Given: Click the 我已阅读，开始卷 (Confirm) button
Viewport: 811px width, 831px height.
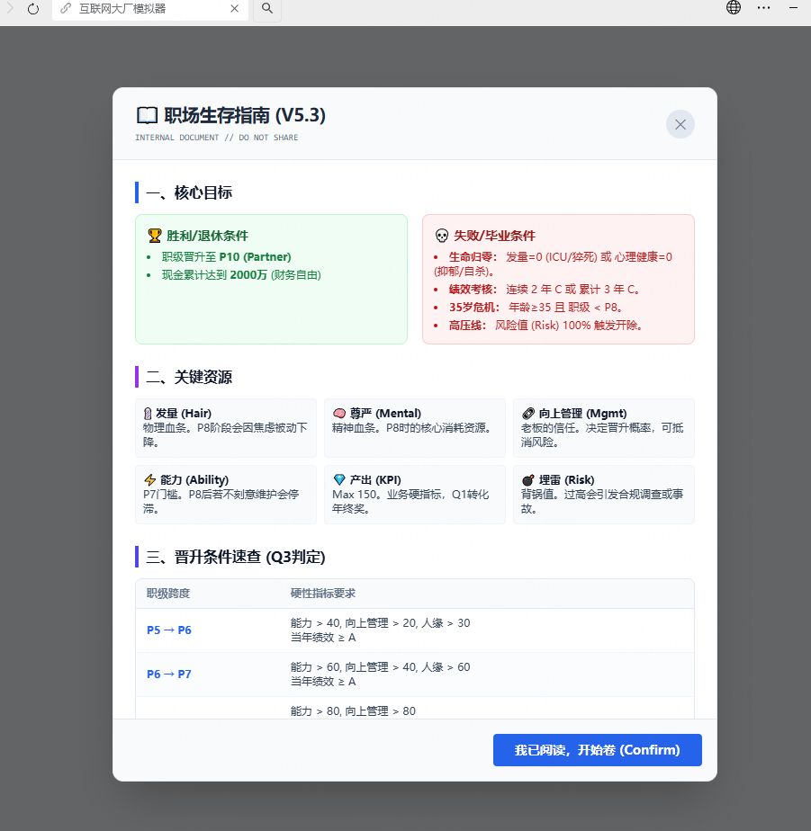Looking at the screenshot, I should tap(597, 750).
